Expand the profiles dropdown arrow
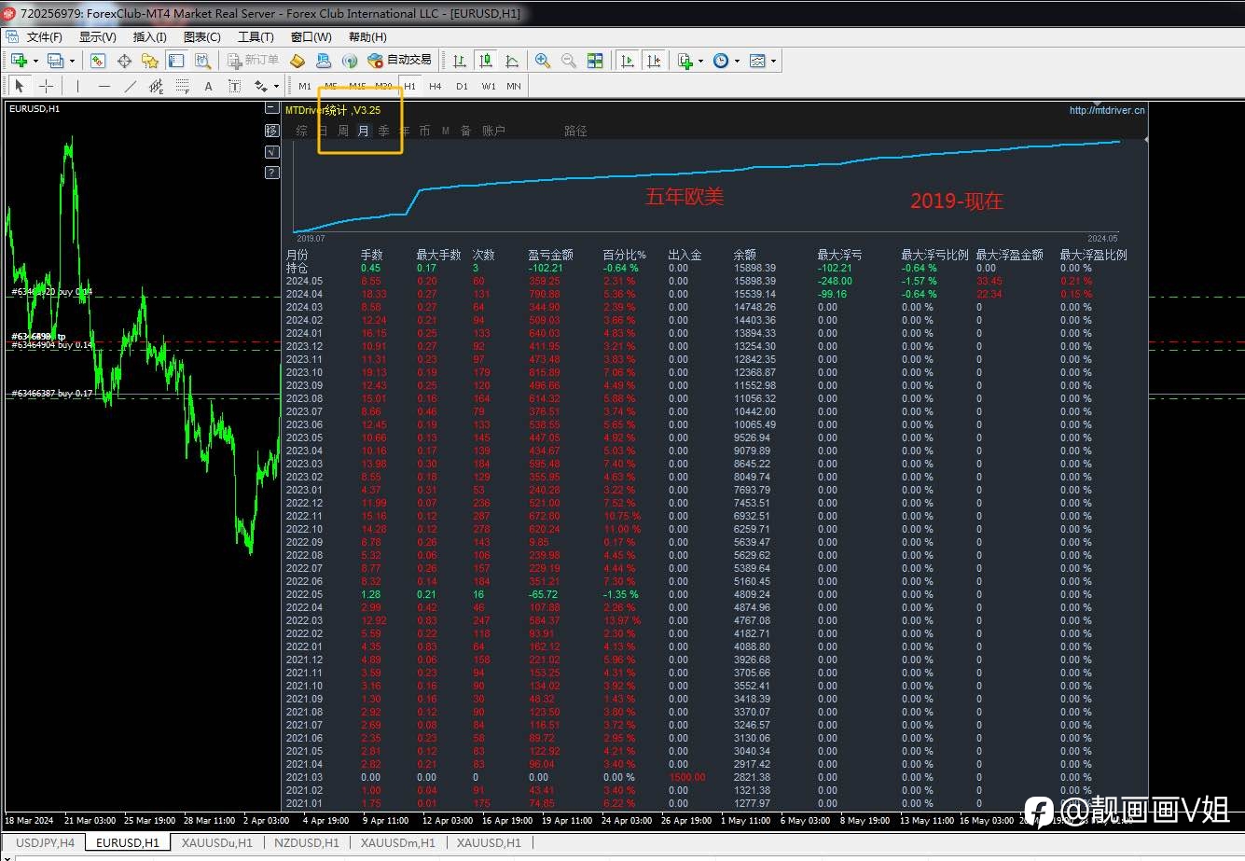 pyautogui.click(x=72, y=61)
